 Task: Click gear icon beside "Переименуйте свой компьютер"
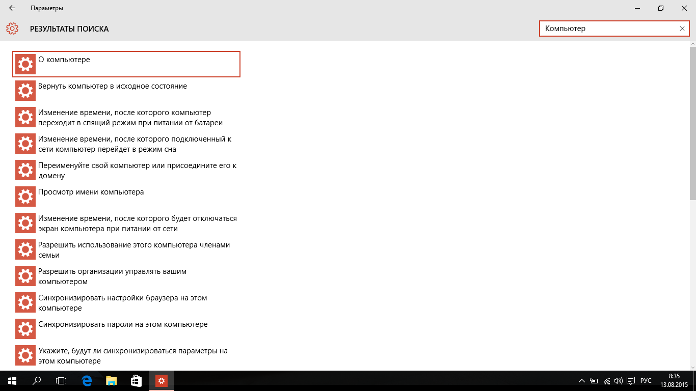tap(25, 170)
